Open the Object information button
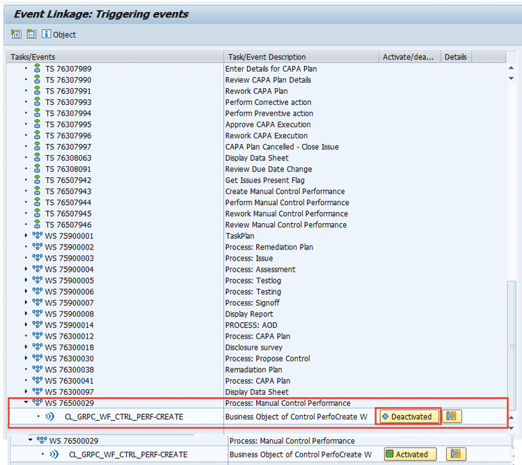Image resolution: width=522 pixels, height=465 pixels. click(59, 34)
